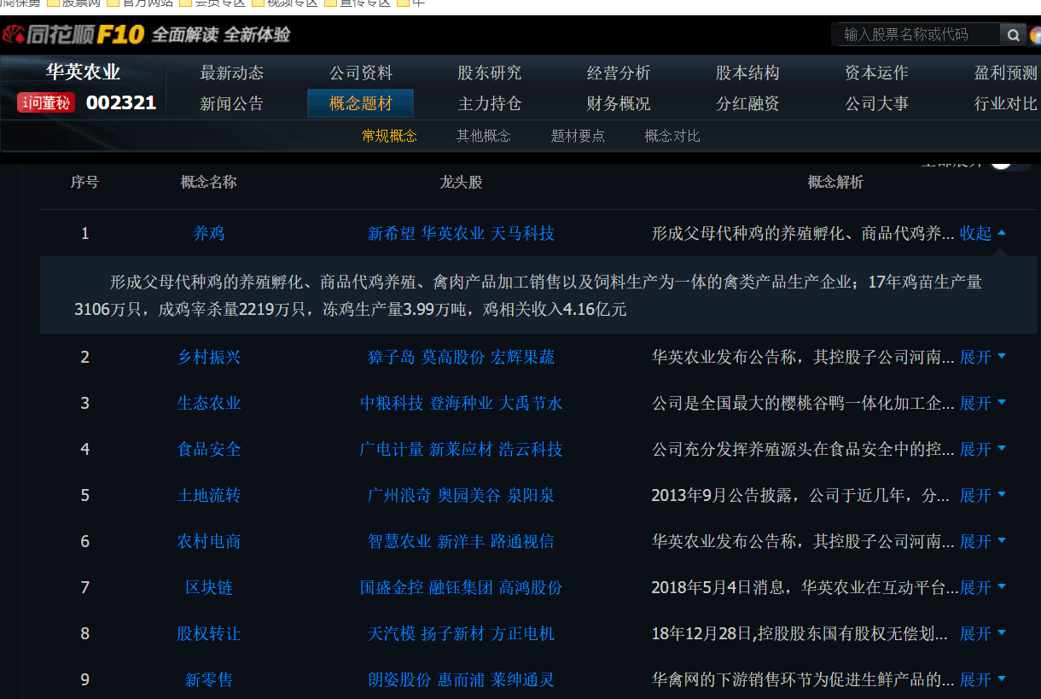Open the 盈利预测 menu item
The width and height of the screenshot is (1041, 699).
[x=1006, y=73]
